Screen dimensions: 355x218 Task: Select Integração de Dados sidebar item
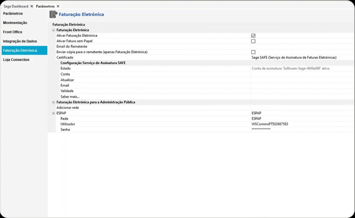click(20, 41)
